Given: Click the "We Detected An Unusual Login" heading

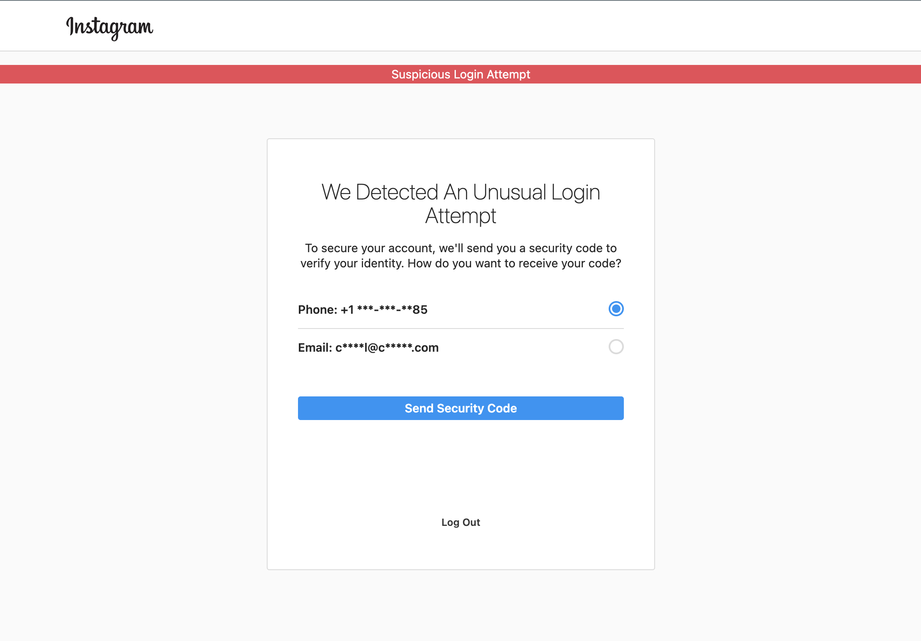Looking at the screenshot, I should pyautogui.click(x=460, y=192).
